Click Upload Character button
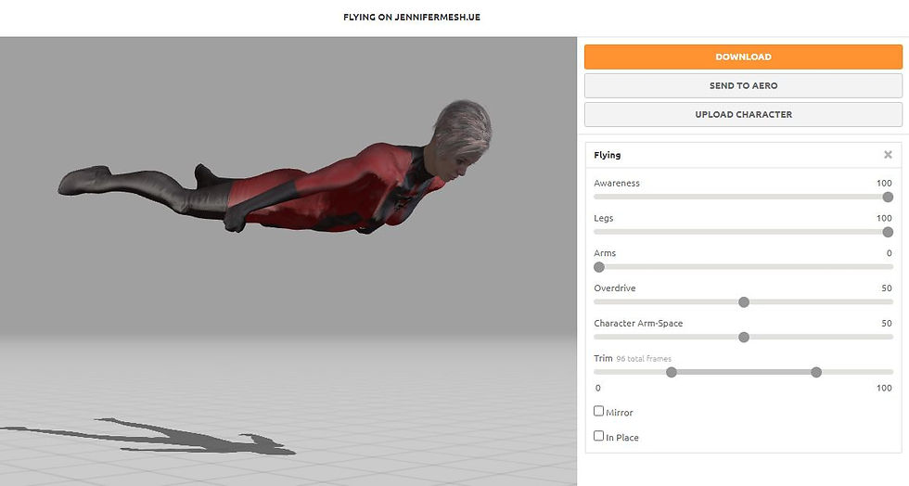The width and height of the screenshot is (909, 486). [743, 115]
